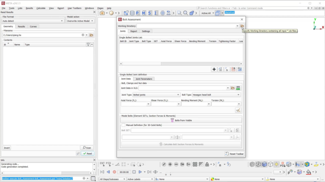Switch to the Report tab in Bolt Assessment
The height and width of the screenshot is (182, 325).
click(x=134, y=31)
